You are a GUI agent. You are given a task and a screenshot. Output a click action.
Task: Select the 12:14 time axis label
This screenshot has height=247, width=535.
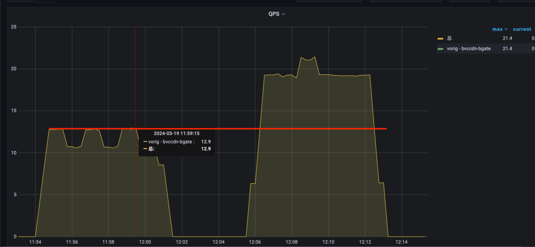coord(401,242)
